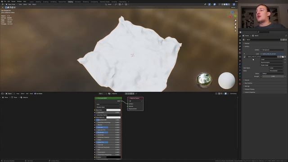Switch to the Sculpting workspace tab
Viewport: 288px width, 162px height.
click(x=46, y=2)
